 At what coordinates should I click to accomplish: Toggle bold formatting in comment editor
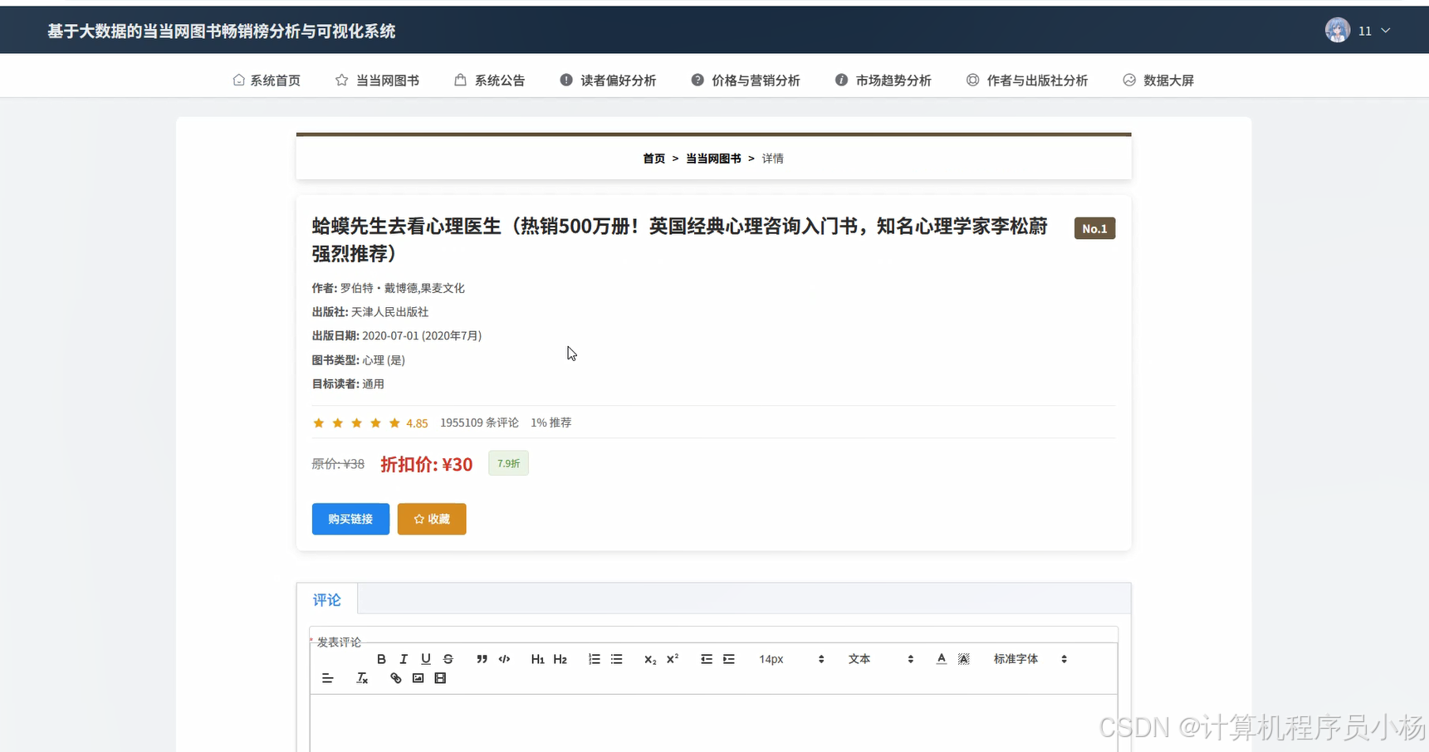[x=381, y=659]
